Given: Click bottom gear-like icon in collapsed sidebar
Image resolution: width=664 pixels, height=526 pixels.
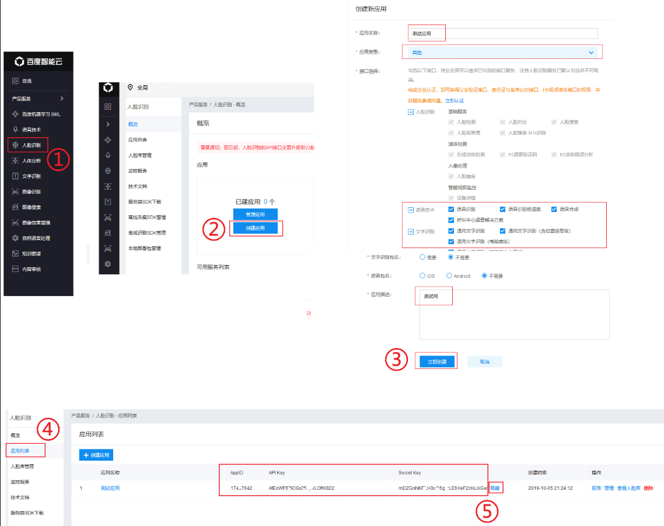Looking at the screenshot, I should pyautogui.click(x=108, y=264).
